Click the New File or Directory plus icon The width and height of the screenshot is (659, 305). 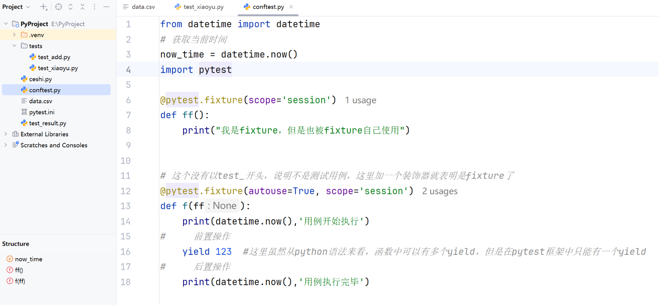[44, 7]
